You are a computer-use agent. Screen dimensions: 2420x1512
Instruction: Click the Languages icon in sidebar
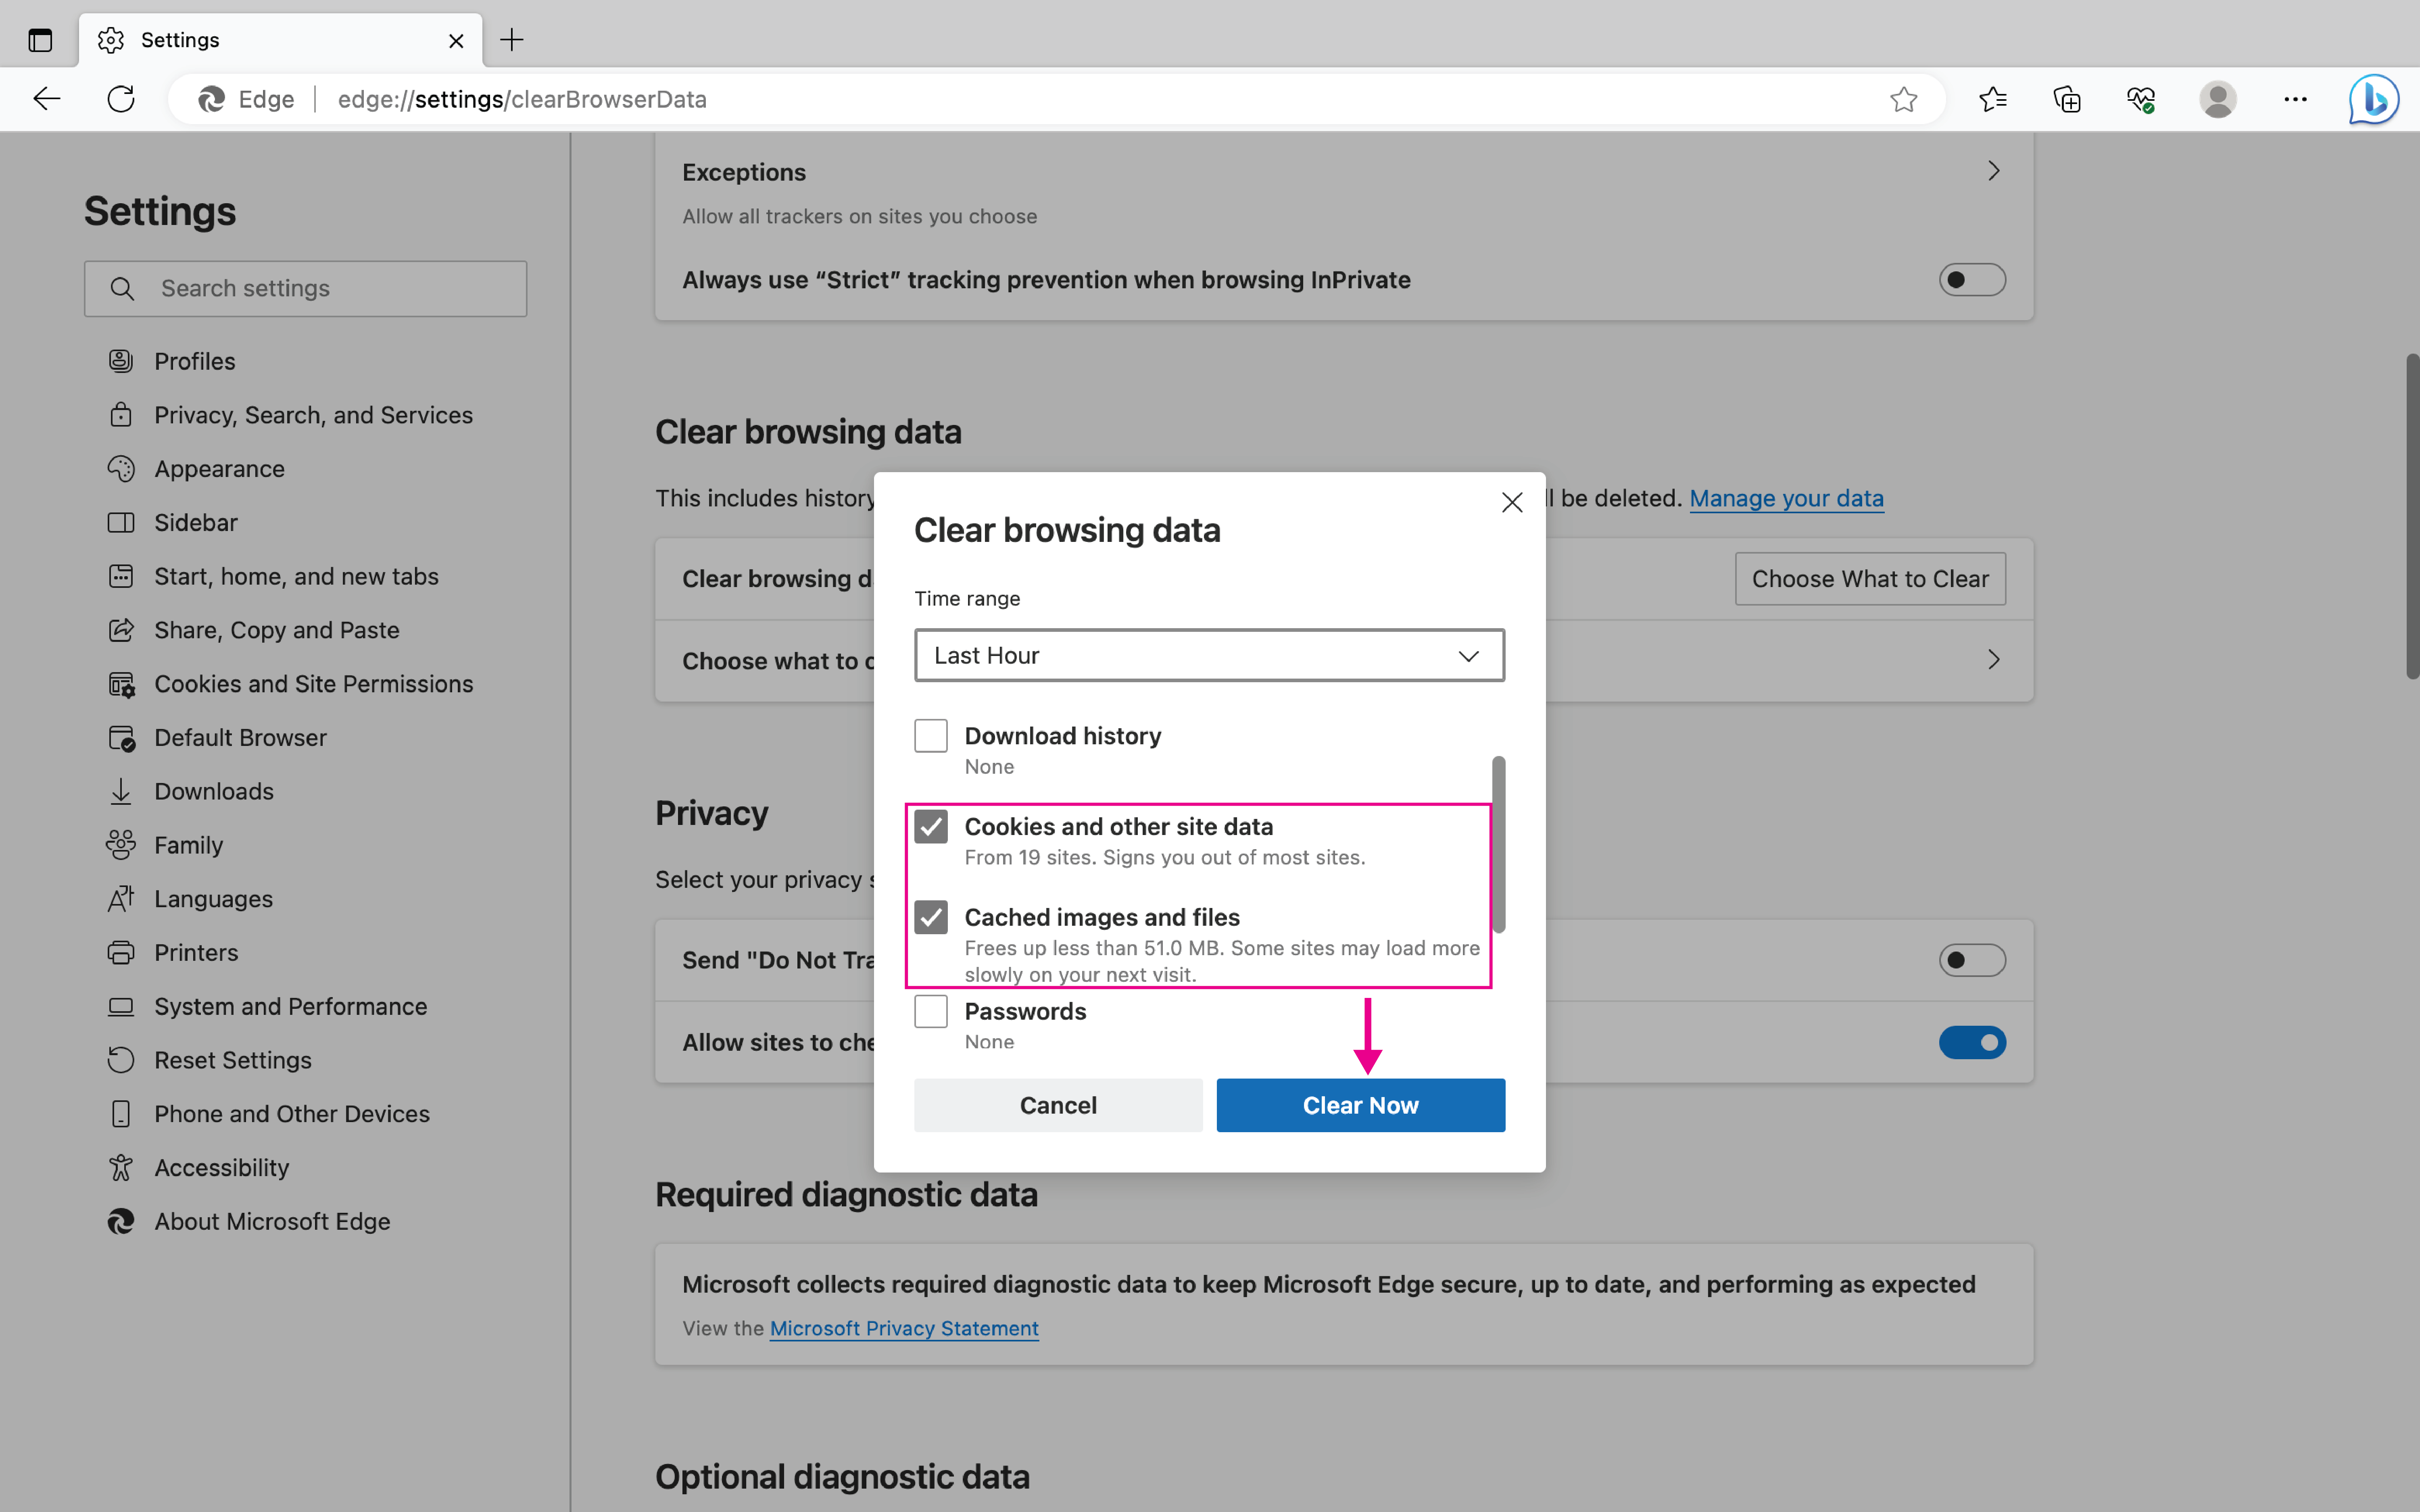point(121,899)
